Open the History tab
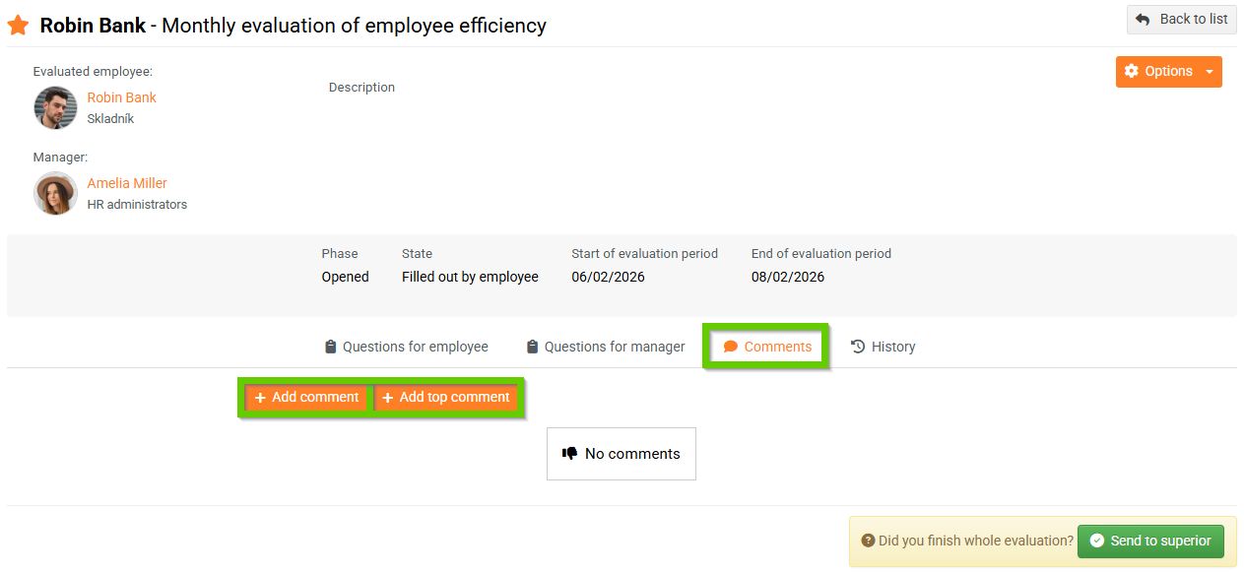This screenshot has height=574, width=1244. 892,347
